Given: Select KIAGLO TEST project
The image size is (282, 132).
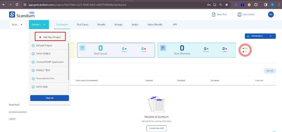Looking at the screenshot, I should tap(49, 70).
